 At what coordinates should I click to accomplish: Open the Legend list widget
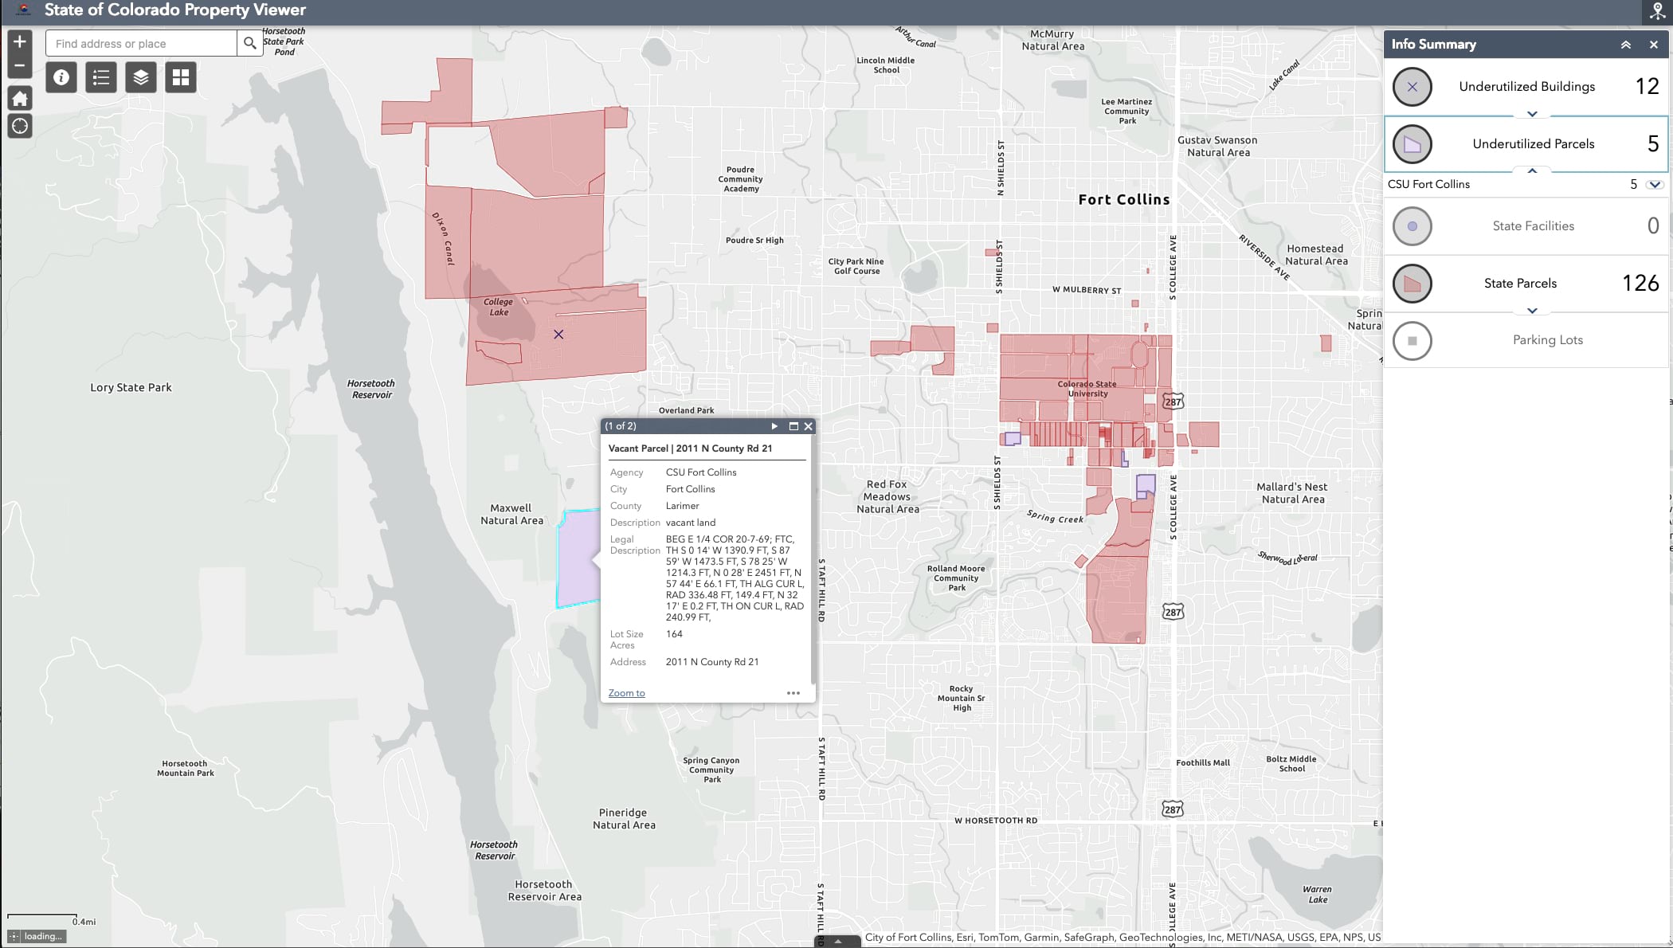coord(101,77)
